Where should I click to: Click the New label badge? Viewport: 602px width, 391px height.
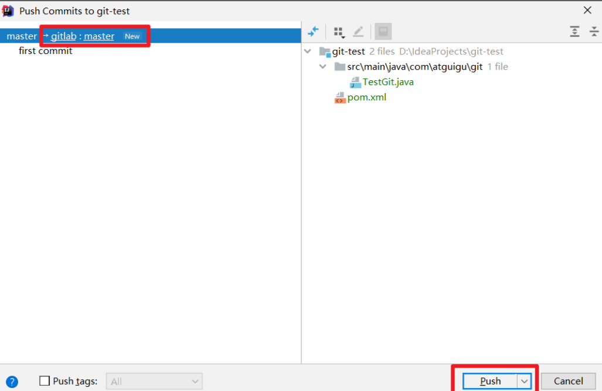[132, 36]
